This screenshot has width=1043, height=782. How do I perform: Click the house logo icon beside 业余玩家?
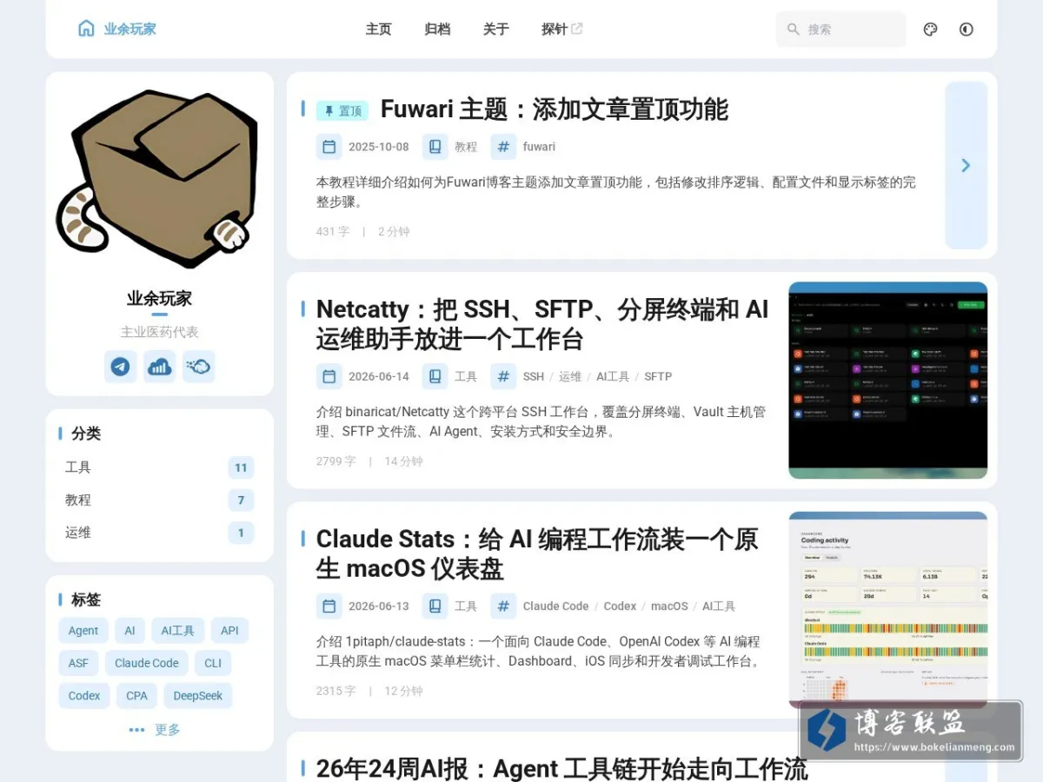[x=86, y=29]
